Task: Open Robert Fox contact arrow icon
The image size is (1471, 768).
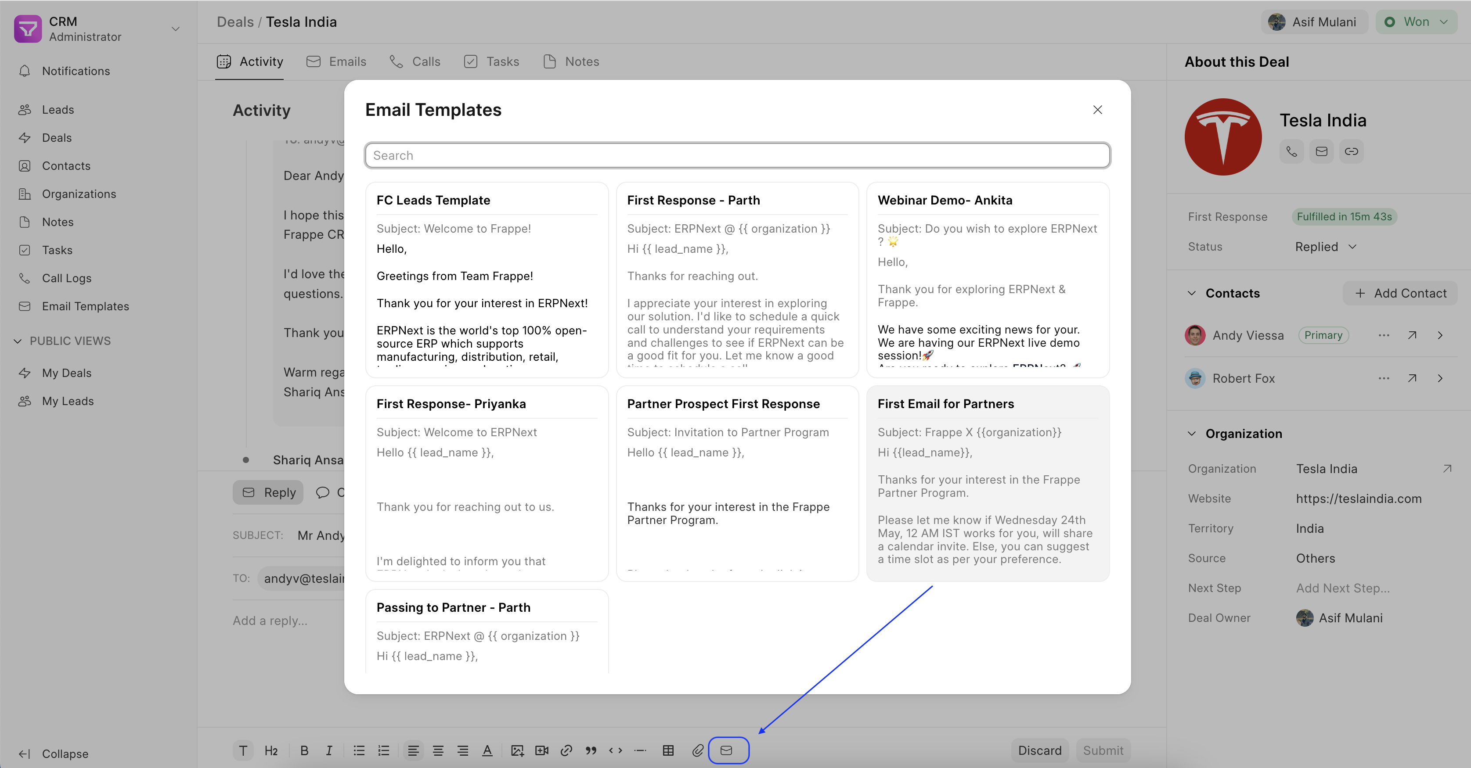Action: 1412,378
